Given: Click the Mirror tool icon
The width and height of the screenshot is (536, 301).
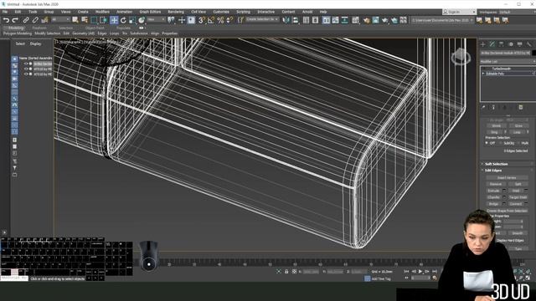Looking at the screenshot, I should (x=286, y=20).
